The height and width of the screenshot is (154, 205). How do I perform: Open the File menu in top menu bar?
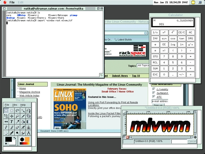pyautogui.click(x=12, y=2)
